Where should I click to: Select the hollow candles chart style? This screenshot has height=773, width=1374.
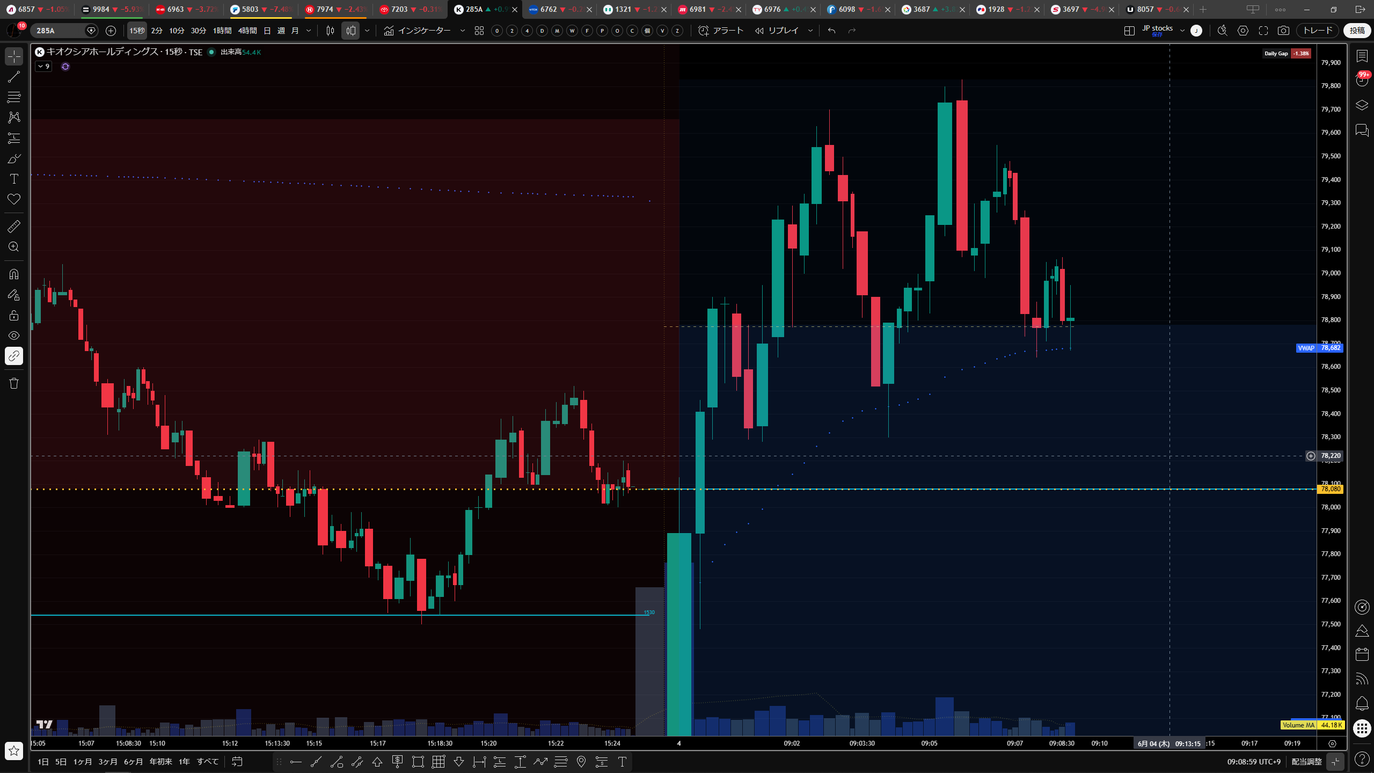point(350,31)
